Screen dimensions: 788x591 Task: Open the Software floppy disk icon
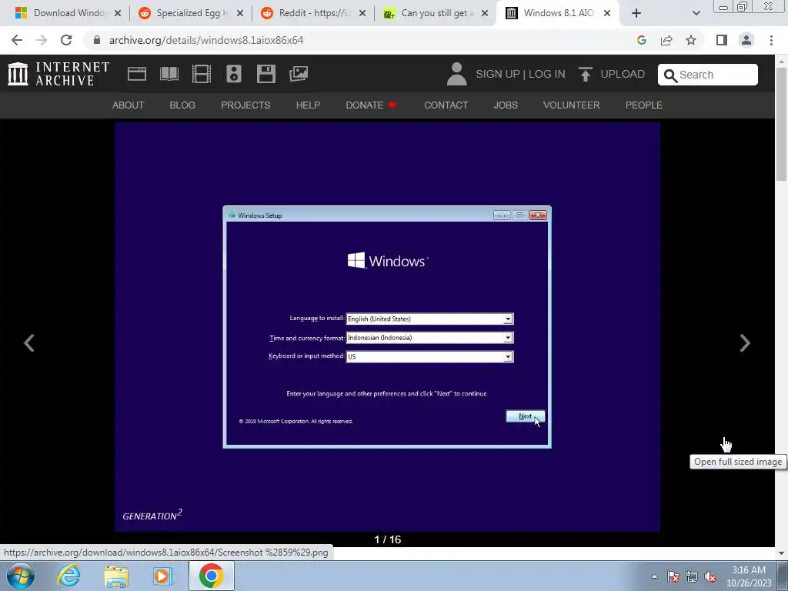tap(265, 74)
